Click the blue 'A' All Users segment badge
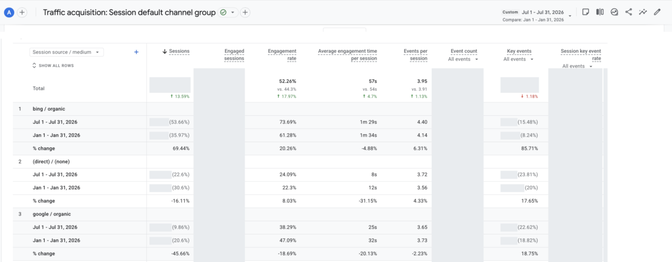Viewport: 672px width, 262px height. point(8,12)
